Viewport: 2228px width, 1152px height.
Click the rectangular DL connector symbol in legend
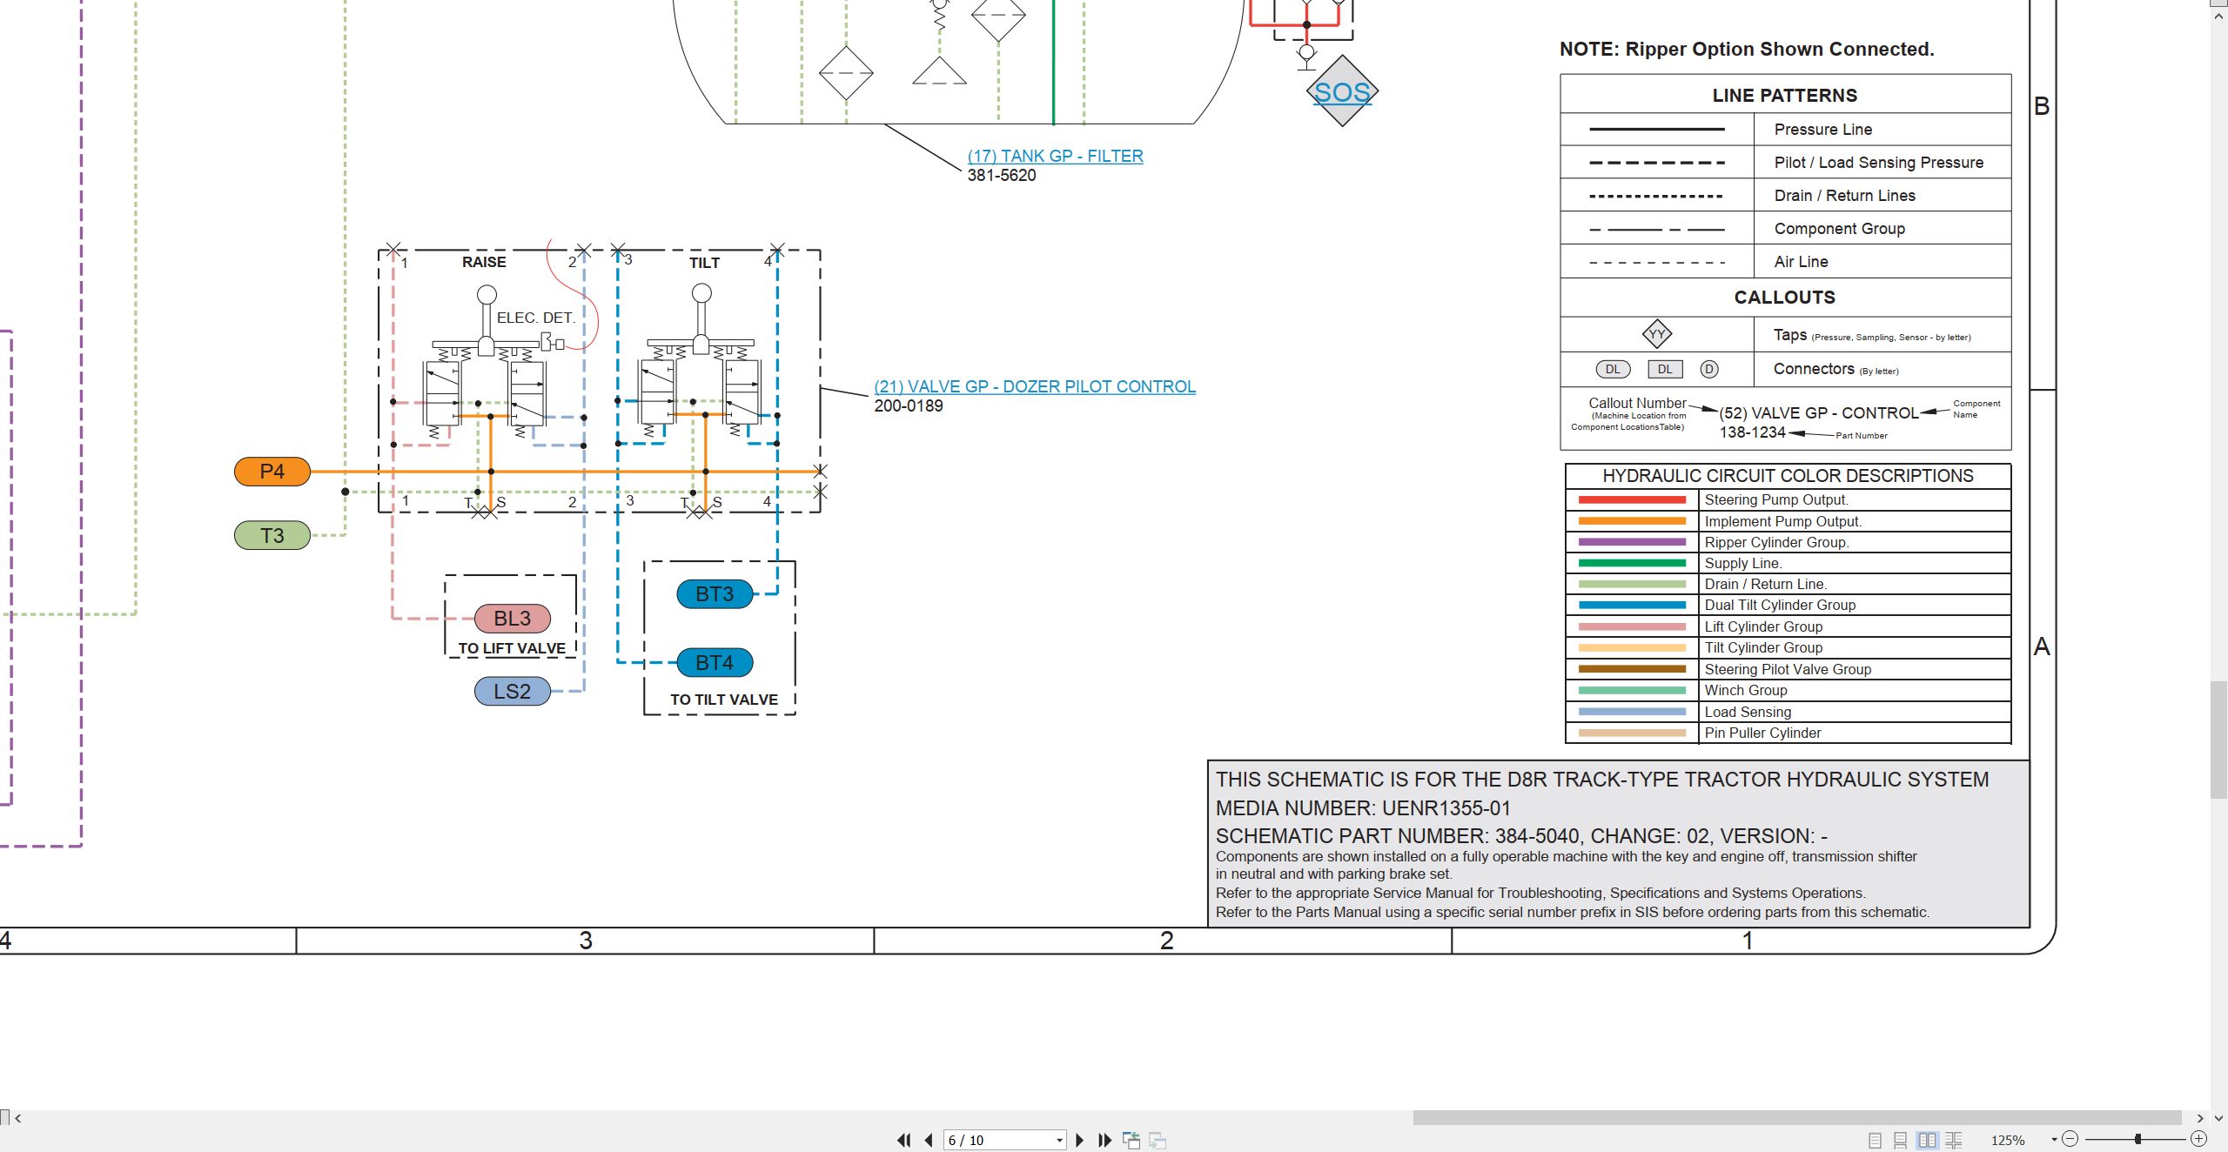(x=1665, y=369)
